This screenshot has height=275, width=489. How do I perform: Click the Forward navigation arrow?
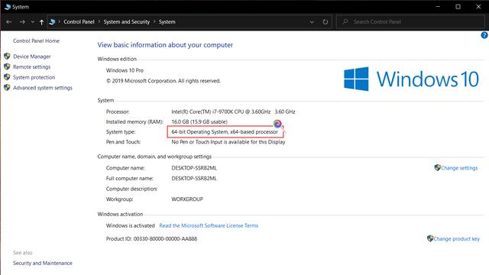(22, 22)
